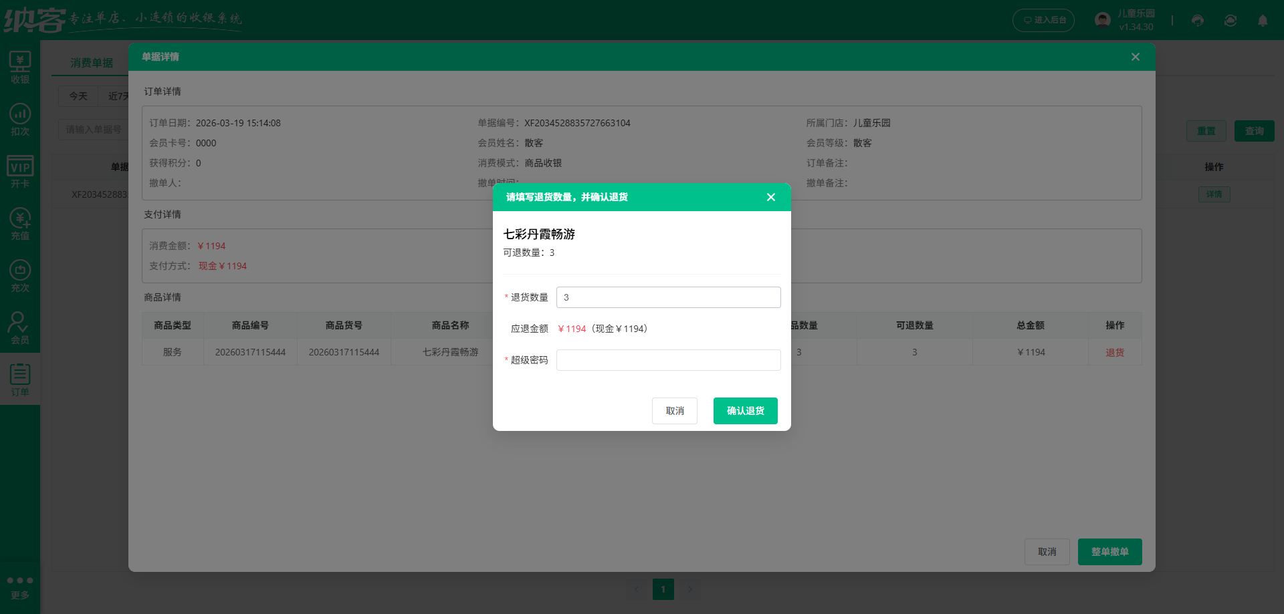Go to the 会员 member icon
Screen dimensions: 1284x614
pos(20,328)
